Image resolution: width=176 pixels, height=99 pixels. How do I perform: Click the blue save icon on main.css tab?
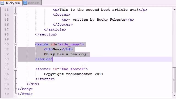25,3
